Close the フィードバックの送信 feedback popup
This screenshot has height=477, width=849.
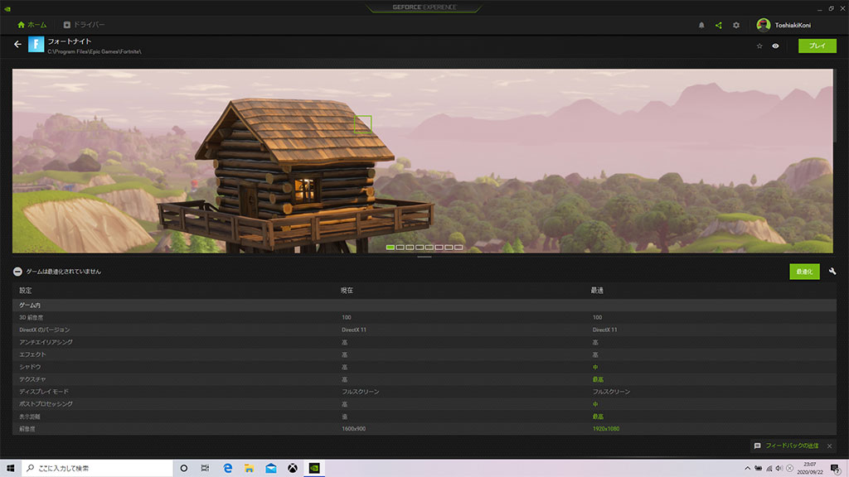pyautogui.click(x=830, y=446)
